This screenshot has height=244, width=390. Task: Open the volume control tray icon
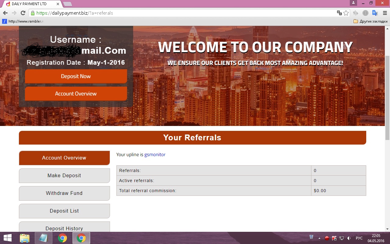coord(349,238)
